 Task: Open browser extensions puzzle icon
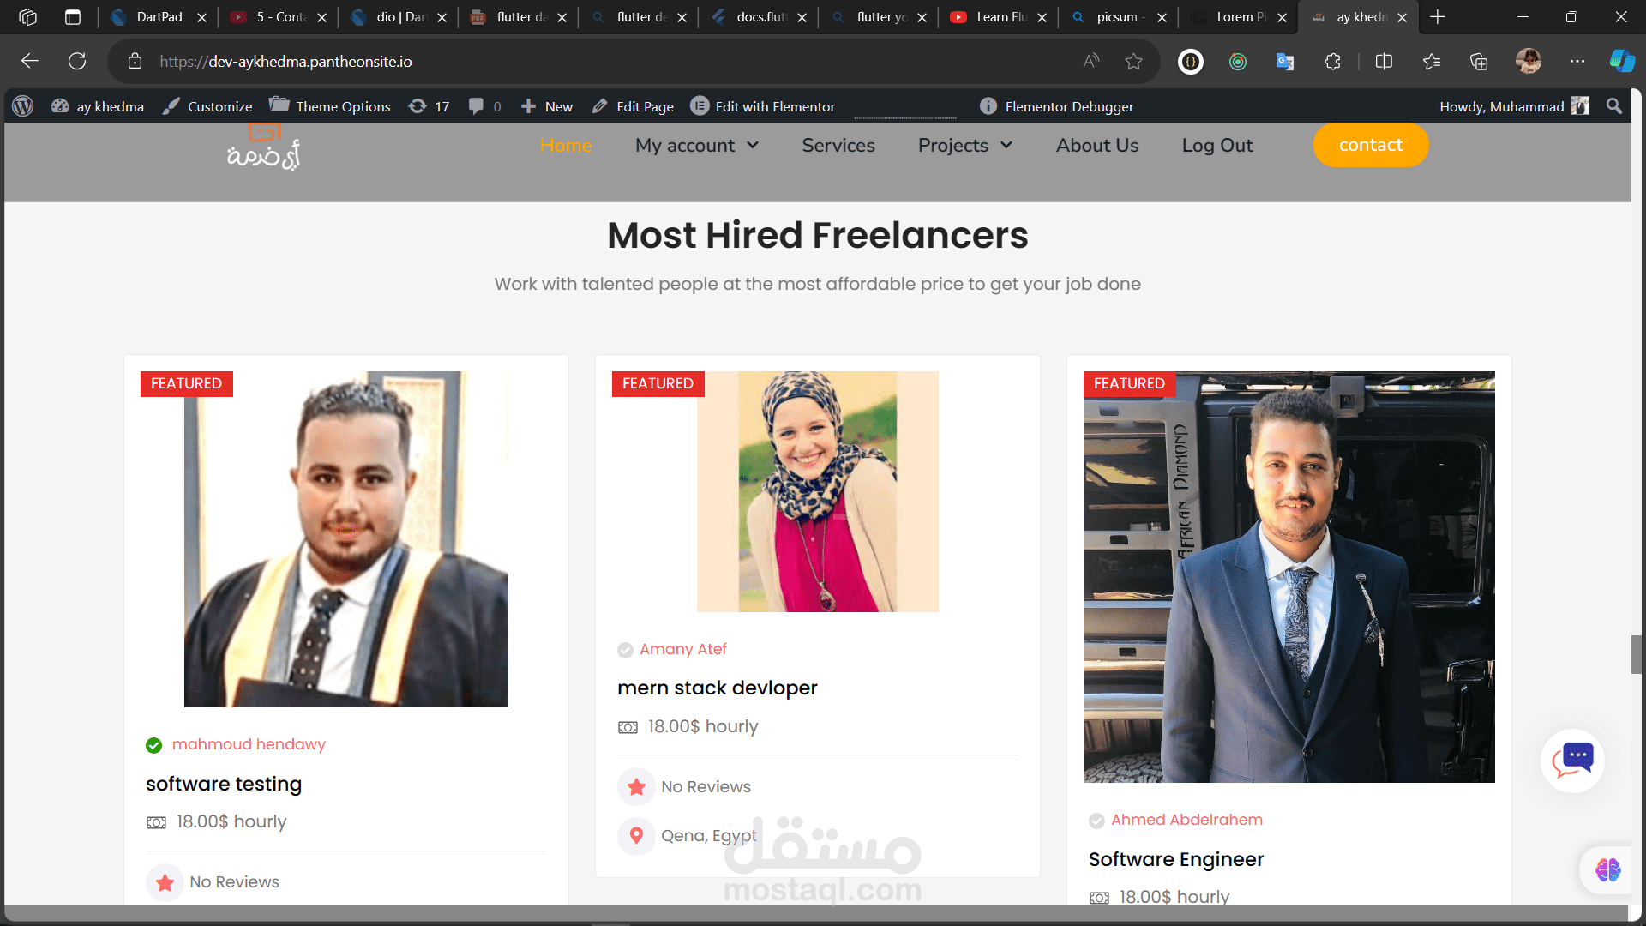1332,61
